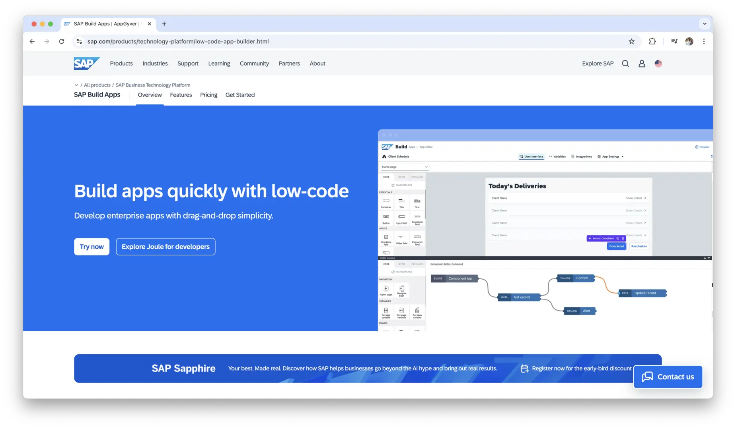736x429 pixels.
Task: Click the Try now button
Action: pos(92,247)
